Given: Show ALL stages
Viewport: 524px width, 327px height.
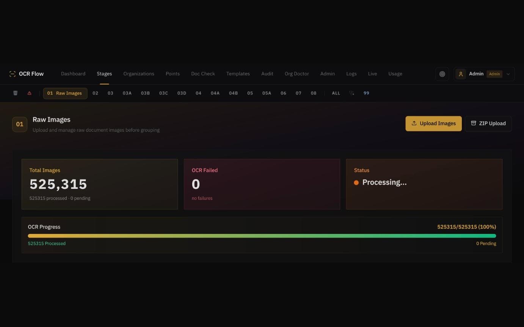Looking at the screenshot, I should pyautogui.click(x=336, y=93).
